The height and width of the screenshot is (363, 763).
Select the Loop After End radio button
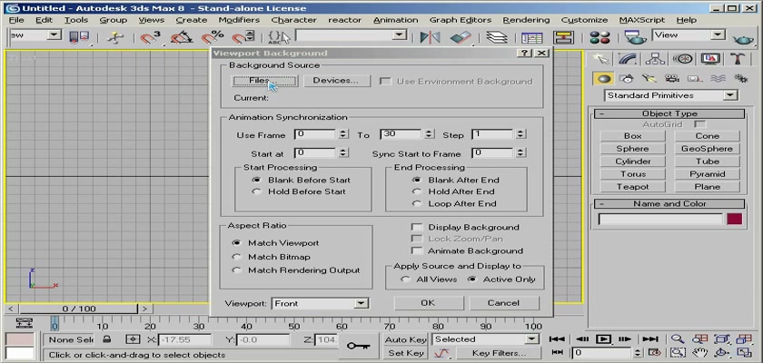(417, 203)
